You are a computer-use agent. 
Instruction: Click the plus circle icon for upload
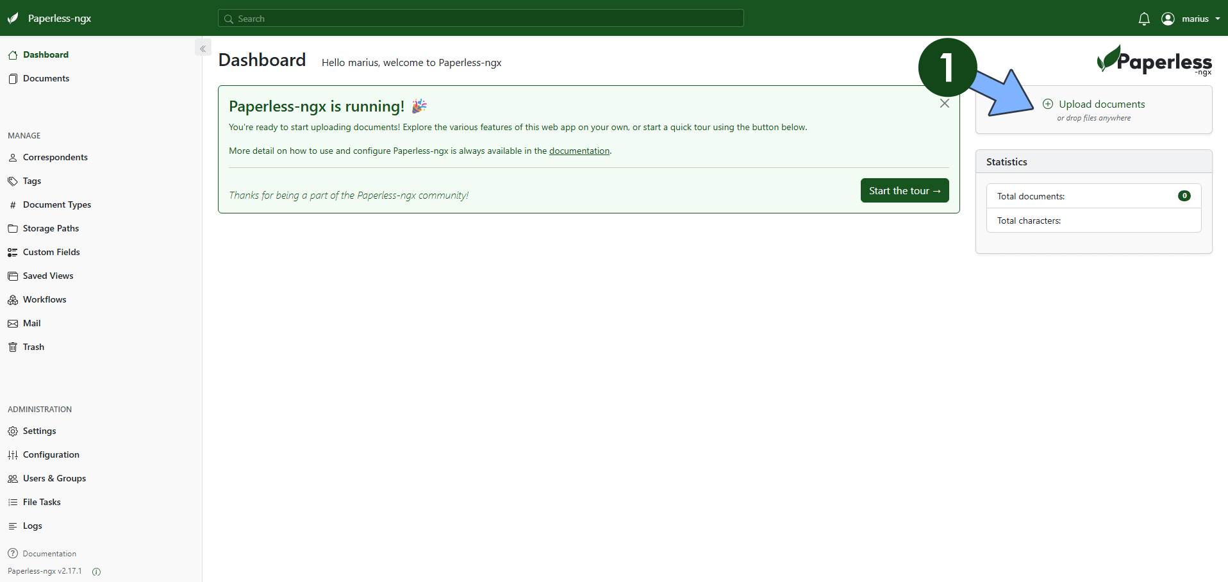click(1048, 104)
